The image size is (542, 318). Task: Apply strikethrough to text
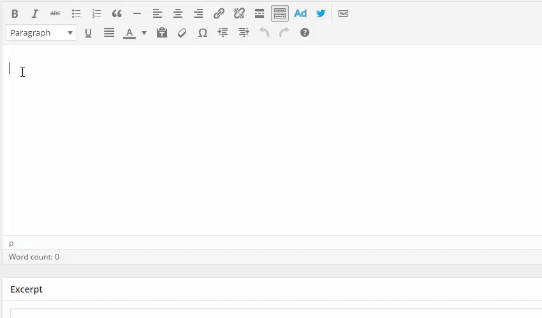click(x=55, y=13)
